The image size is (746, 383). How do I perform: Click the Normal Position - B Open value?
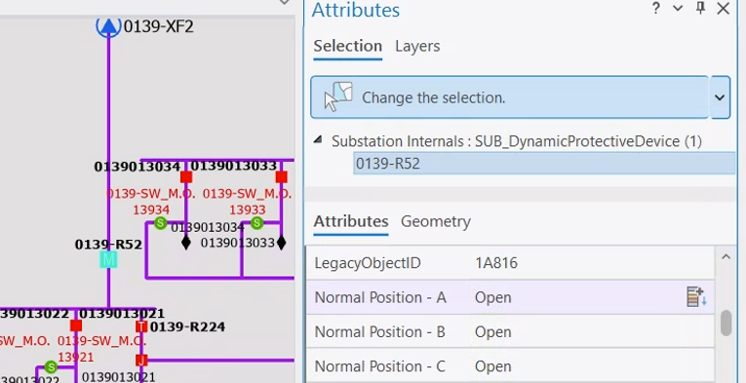tap(492, 332)
